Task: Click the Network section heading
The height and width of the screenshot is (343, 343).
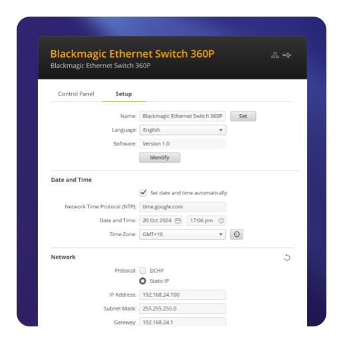Action: pos(63,257)
